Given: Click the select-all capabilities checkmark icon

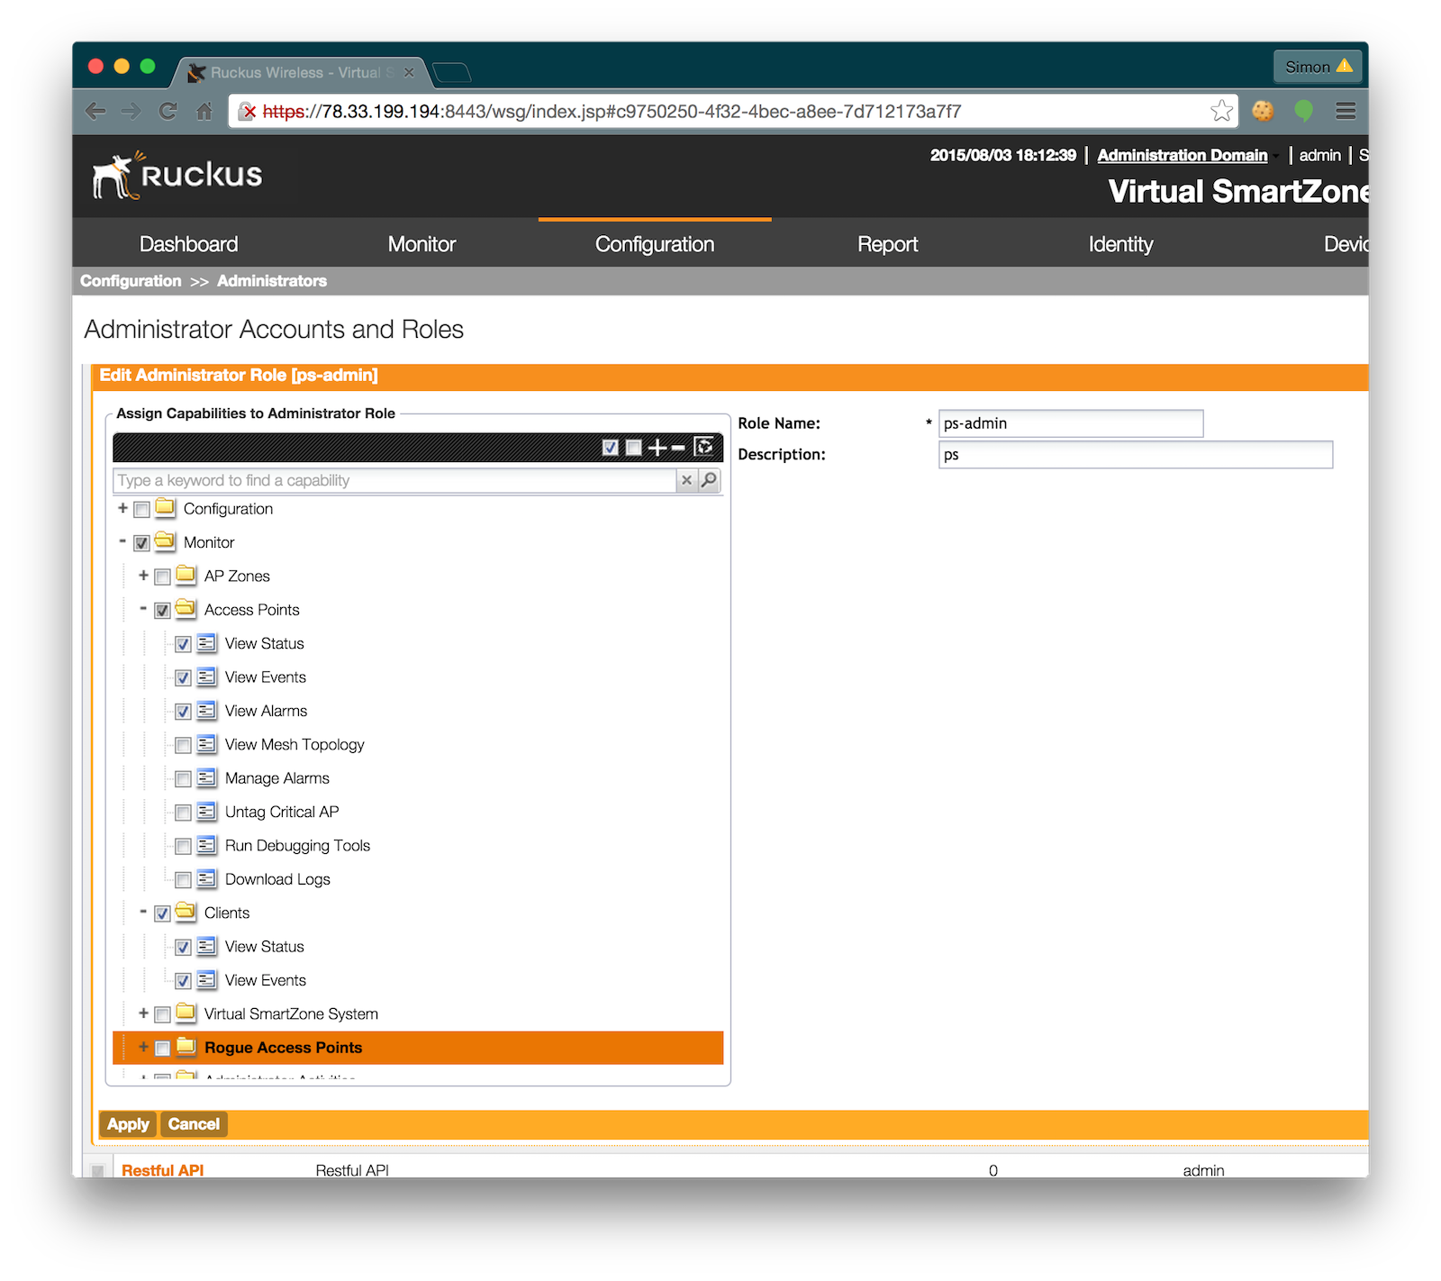Looking at the screenshot, I should [x=611, y=448].
